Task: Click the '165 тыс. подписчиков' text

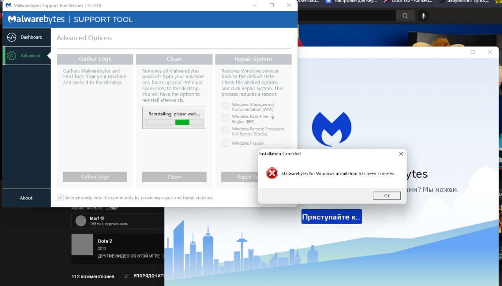Action: point(109,224)
